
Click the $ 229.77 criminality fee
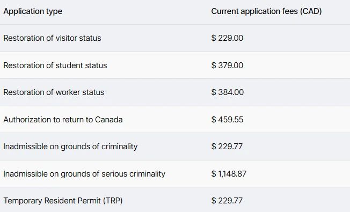click(x=227, y=147)
